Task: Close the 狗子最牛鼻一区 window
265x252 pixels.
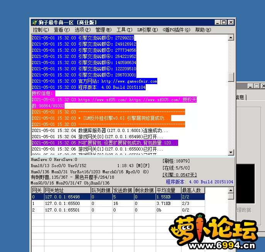Action: (231, 22)
